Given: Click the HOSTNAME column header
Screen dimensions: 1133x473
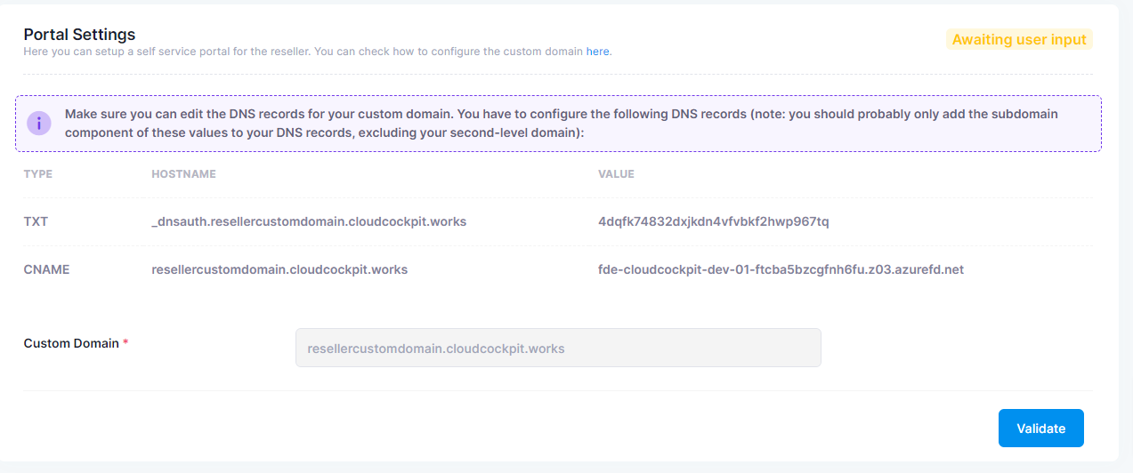Looking at the screenshot, I should [x=184, y=174].
